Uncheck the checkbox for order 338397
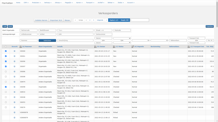The image size is (218, 122). [6, 66]
